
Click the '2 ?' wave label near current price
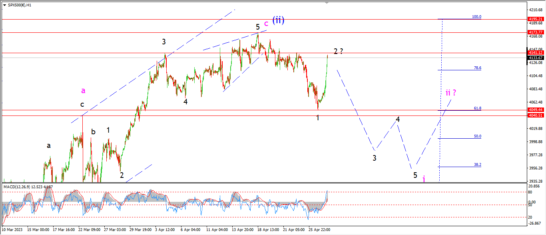339,51
